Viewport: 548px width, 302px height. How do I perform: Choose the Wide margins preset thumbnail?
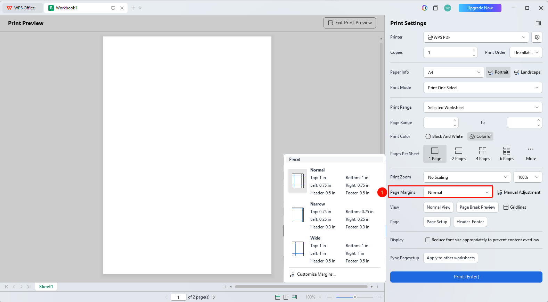[x=298, y=249]
